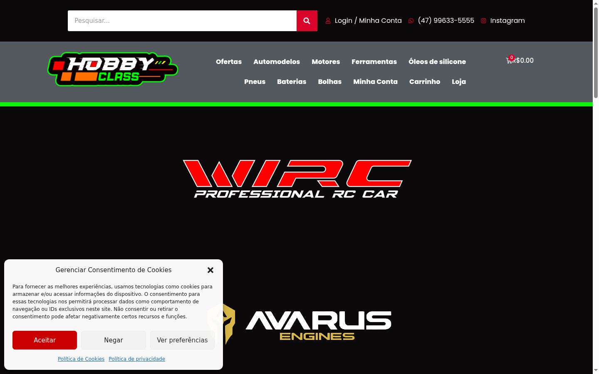The image size is (599, 374).
Task: Open Minha Conta in the main menu
Action: click(375, 81)
